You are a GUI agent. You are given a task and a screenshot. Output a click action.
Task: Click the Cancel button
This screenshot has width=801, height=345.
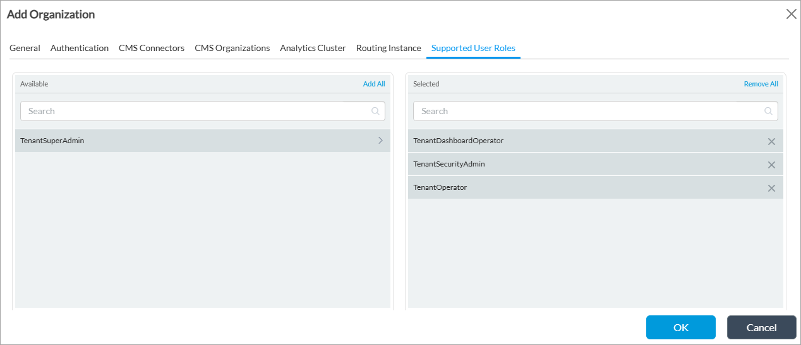coord(762,327)
